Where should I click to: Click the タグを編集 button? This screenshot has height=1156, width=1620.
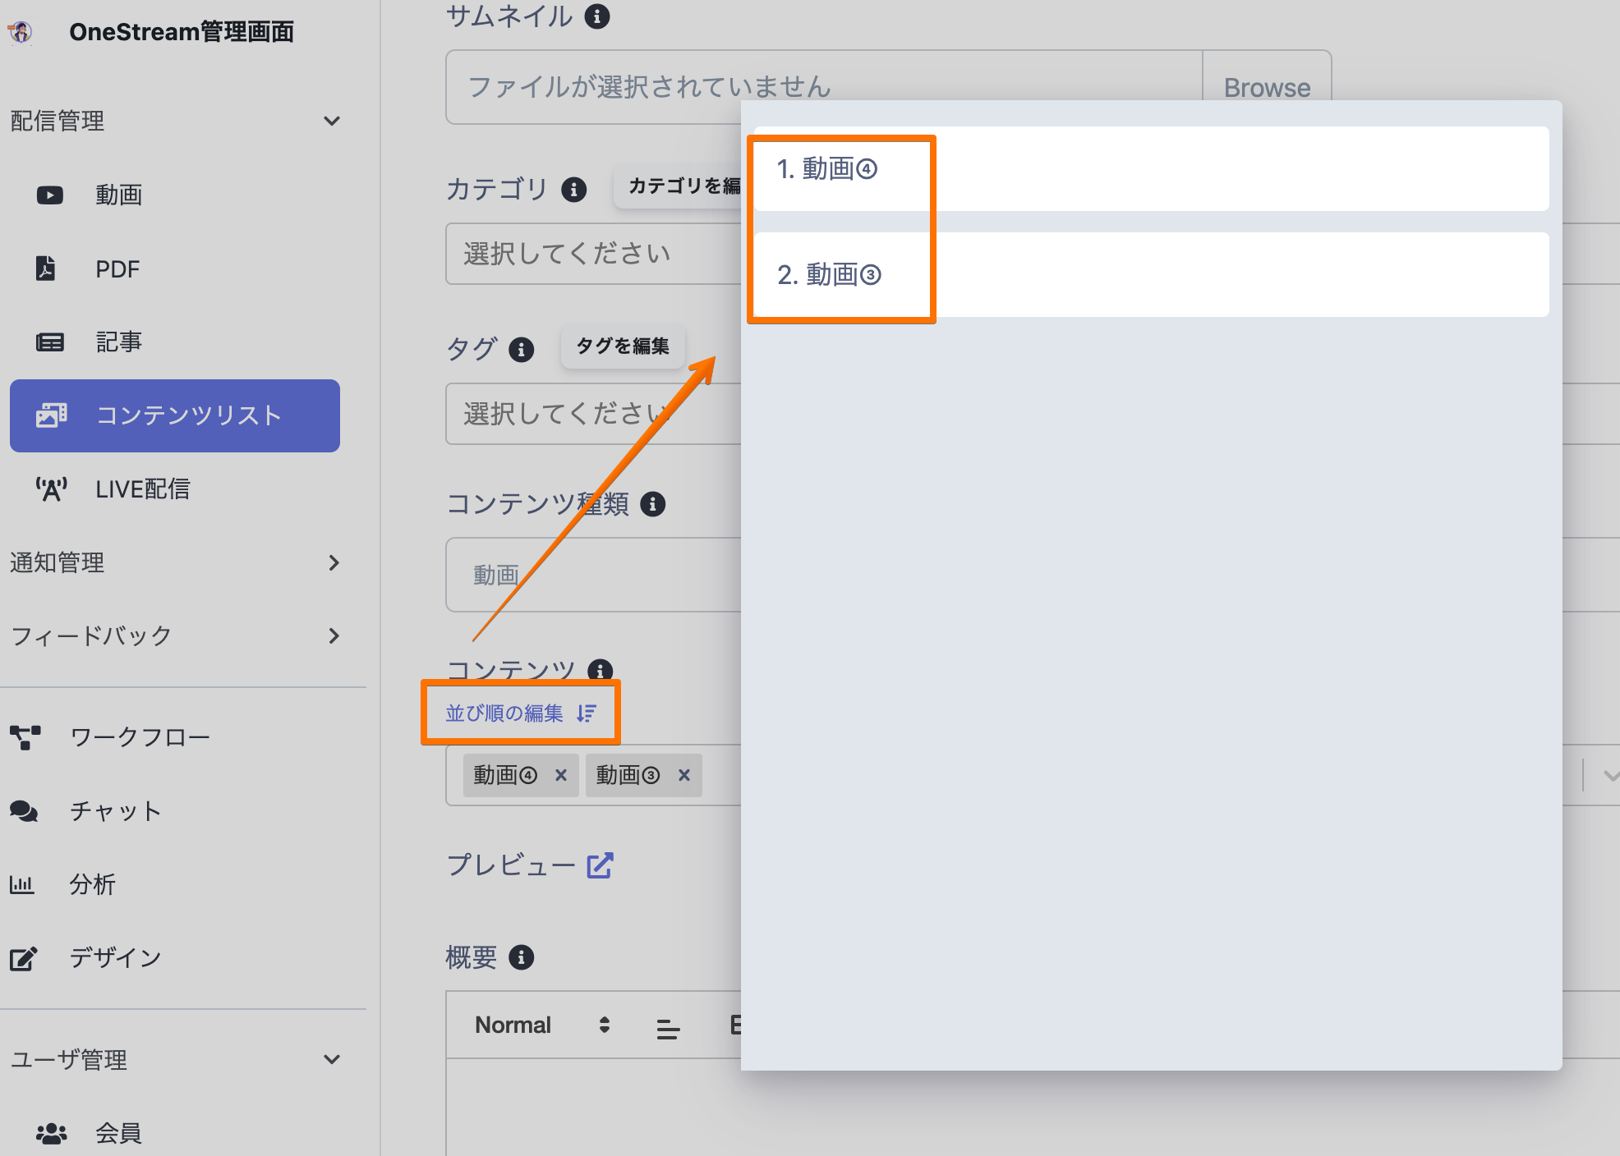[623, 346]
